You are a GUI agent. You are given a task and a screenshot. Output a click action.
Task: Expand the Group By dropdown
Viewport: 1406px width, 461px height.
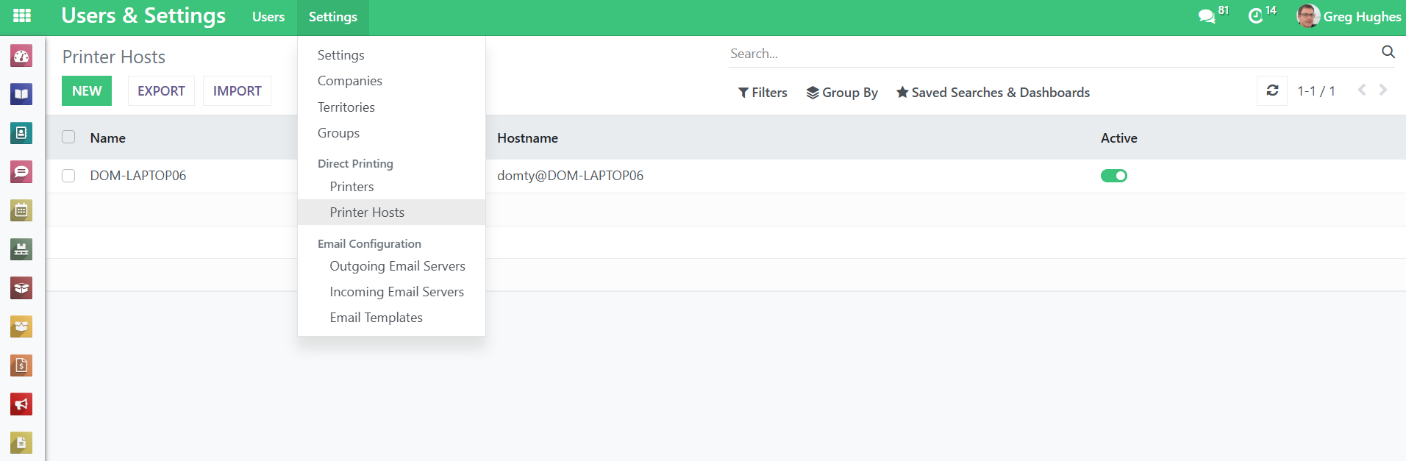click(x=842, y=93)
